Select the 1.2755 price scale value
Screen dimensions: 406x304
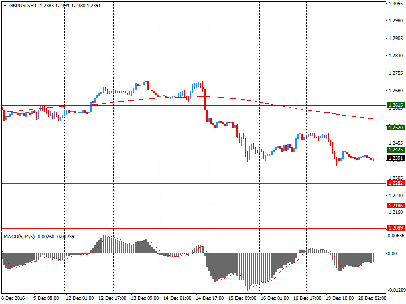[x=396, y=73]
